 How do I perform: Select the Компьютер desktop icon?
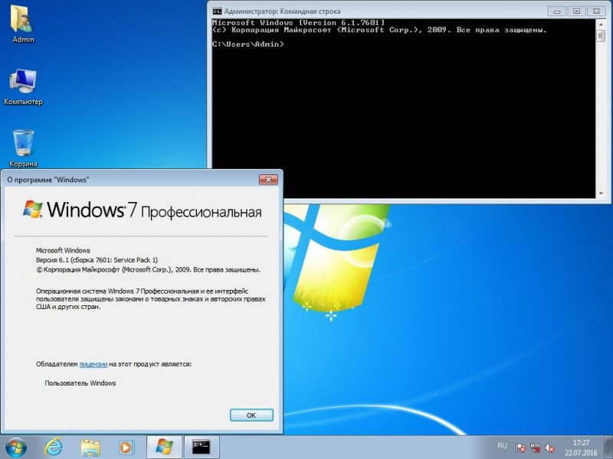[23, 86]
